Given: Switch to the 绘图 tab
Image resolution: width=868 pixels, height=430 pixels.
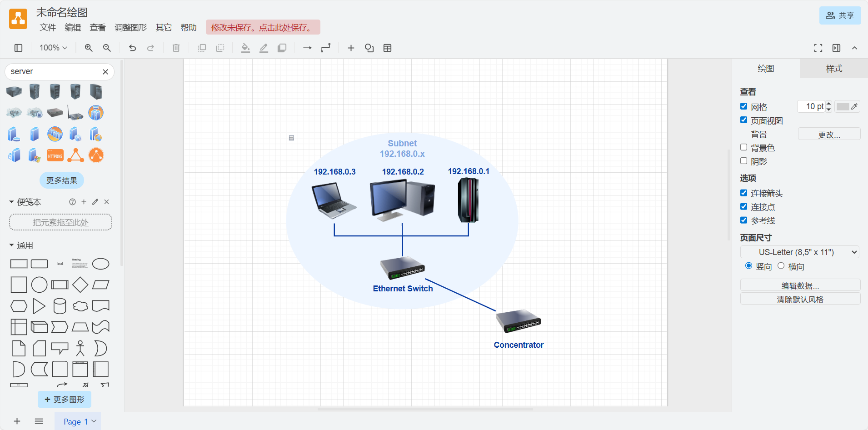Looking at the screenshot, I should (766, 69).
